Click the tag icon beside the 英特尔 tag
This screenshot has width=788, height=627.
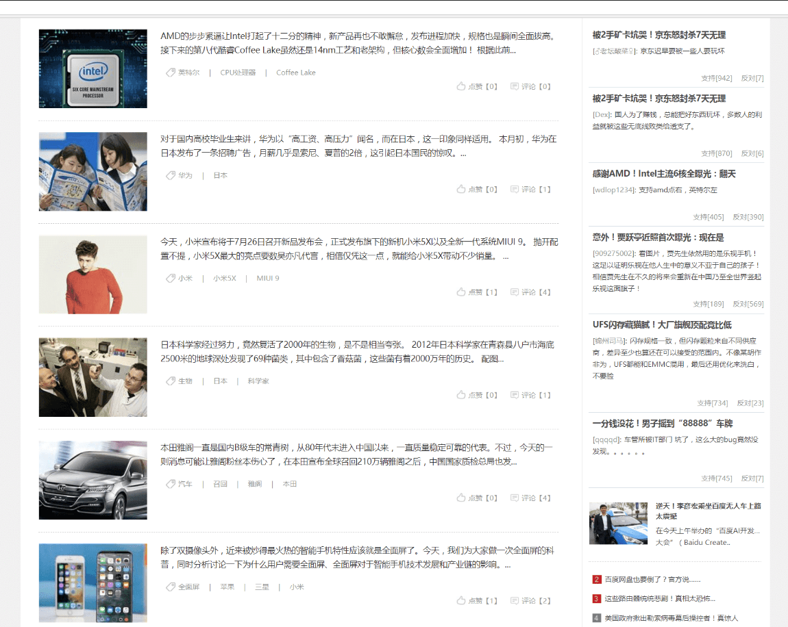click(x=171, y=73)
